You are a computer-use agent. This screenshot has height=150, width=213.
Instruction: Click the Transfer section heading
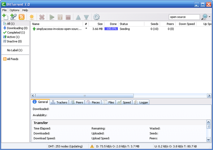[41, 123]
